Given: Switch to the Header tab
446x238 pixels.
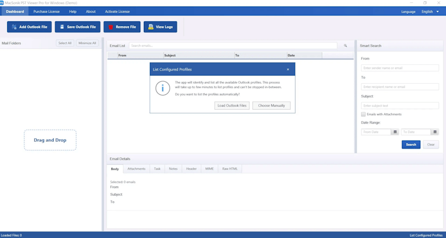Looking at the screenshot, I should tap(191, 169).
